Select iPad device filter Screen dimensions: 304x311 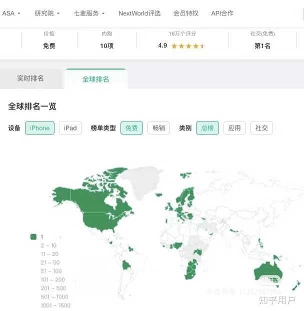[70, 128]
